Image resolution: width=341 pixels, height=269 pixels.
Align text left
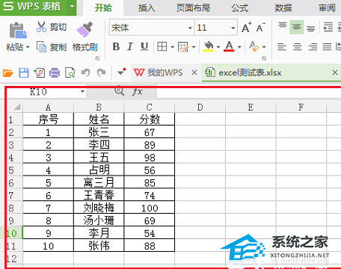282,46
